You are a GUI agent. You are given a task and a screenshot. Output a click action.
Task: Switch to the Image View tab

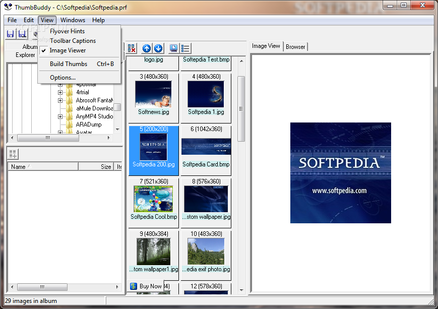[266, 46]
